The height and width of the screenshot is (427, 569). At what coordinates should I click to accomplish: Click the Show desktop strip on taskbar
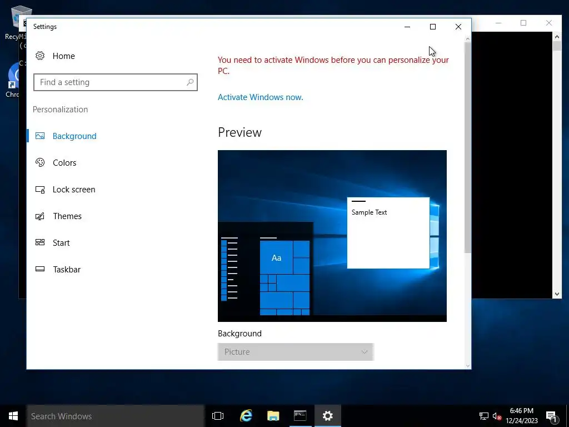(567, 416)
